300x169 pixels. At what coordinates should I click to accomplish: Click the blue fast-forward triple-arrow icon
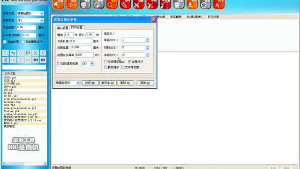click(x=43, y=60)
